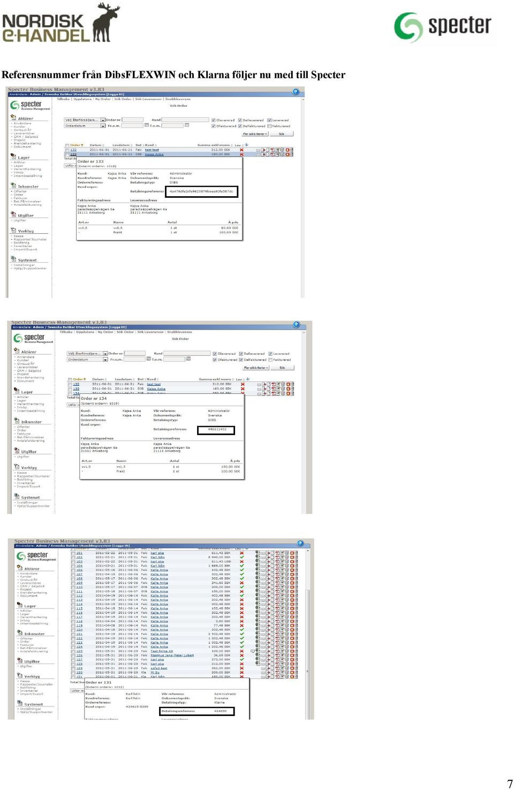Click Systemet section icon, Order 131 screenshot
The width and height of the screenshot is (514, 790).
20,704
